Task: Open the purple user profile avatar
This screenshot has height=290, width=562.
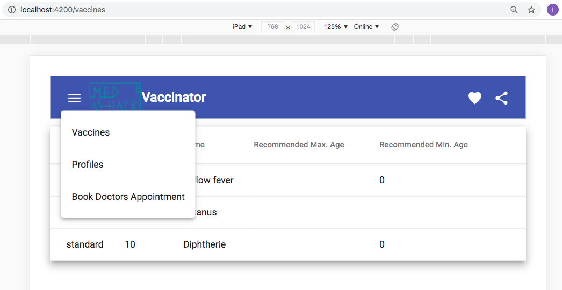Action: [x=552, y=10]
